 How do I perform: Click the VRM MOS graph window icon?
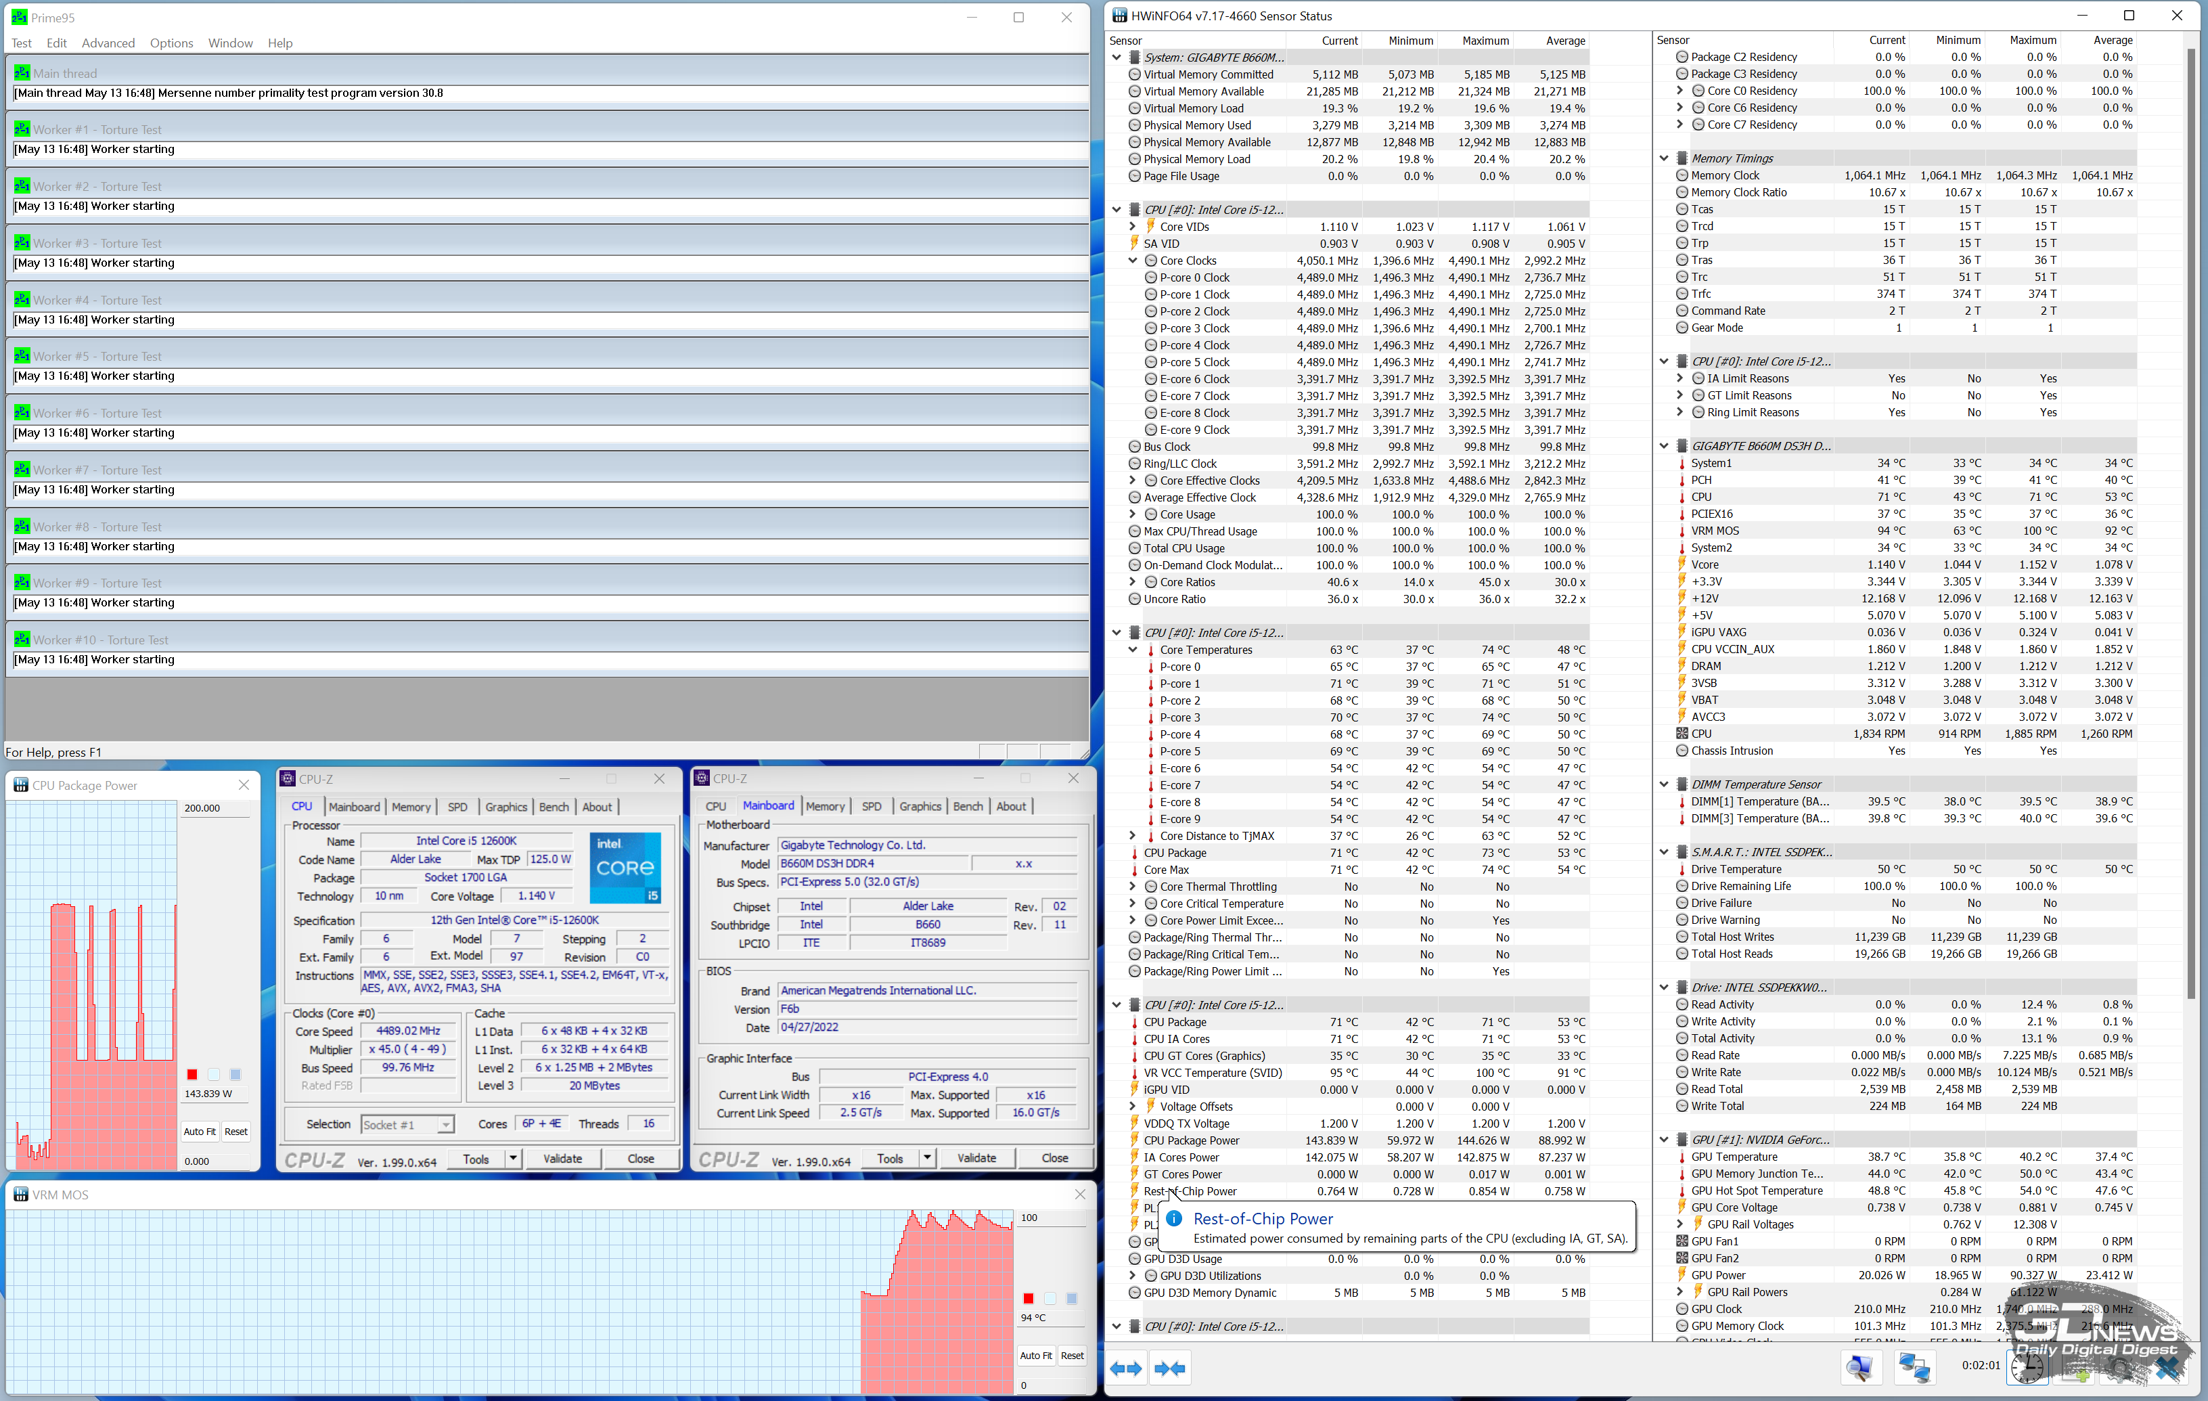20,1194
